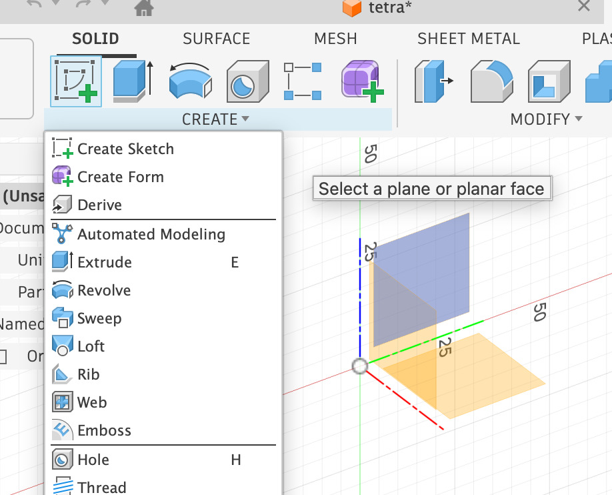Close the tetra document tab

pyautogui.click(x=584, y=6)
